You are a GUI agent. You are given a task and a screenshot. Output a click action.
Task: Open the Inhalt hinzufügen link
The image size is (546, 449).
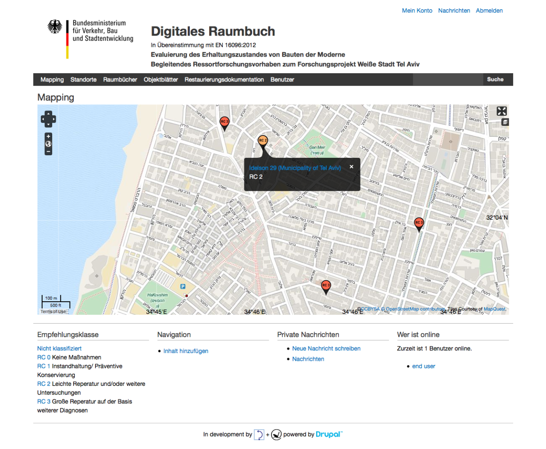[186, 351]
